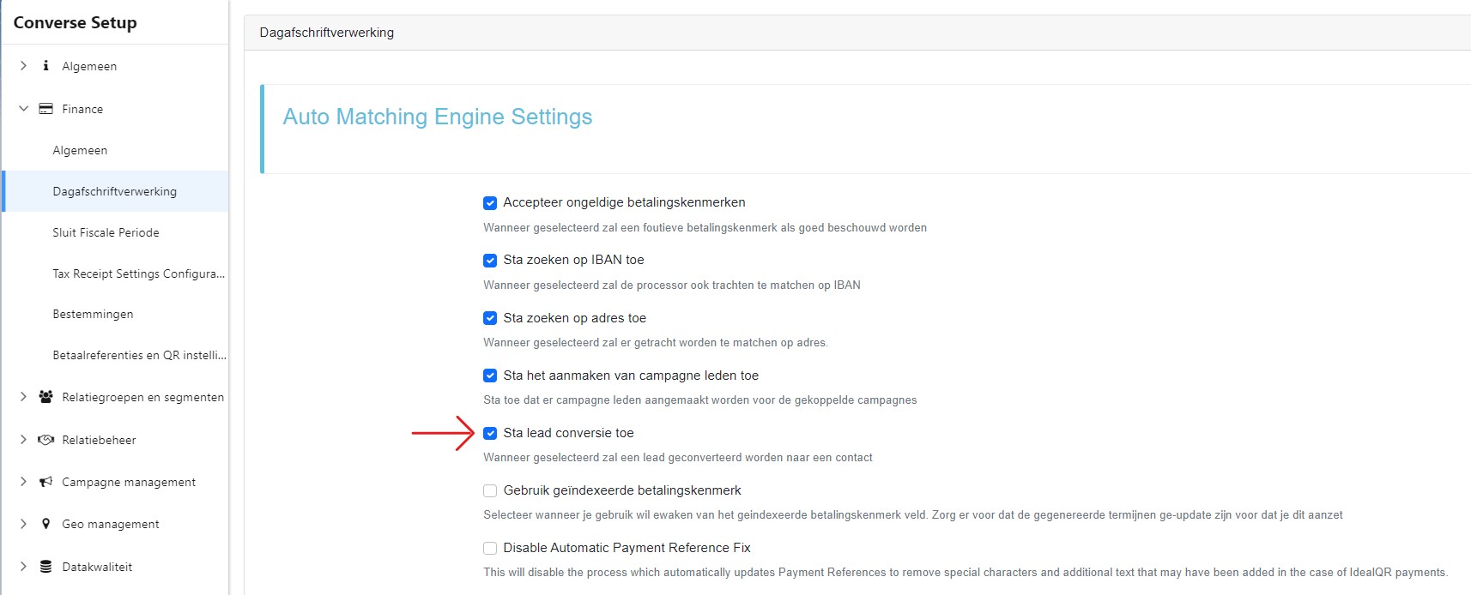Image resolution: width=1471 pixels, height=595 pixels.
Task: Open Betaalreferenties en QR instellingen item
Action: tap(139, 355)
